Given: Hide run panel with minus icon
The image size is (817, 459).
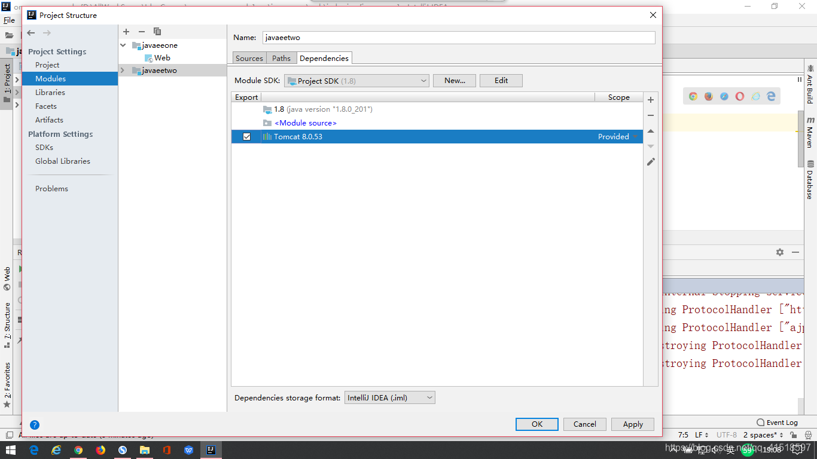Looking at the screenshot, I should (795, 252).
